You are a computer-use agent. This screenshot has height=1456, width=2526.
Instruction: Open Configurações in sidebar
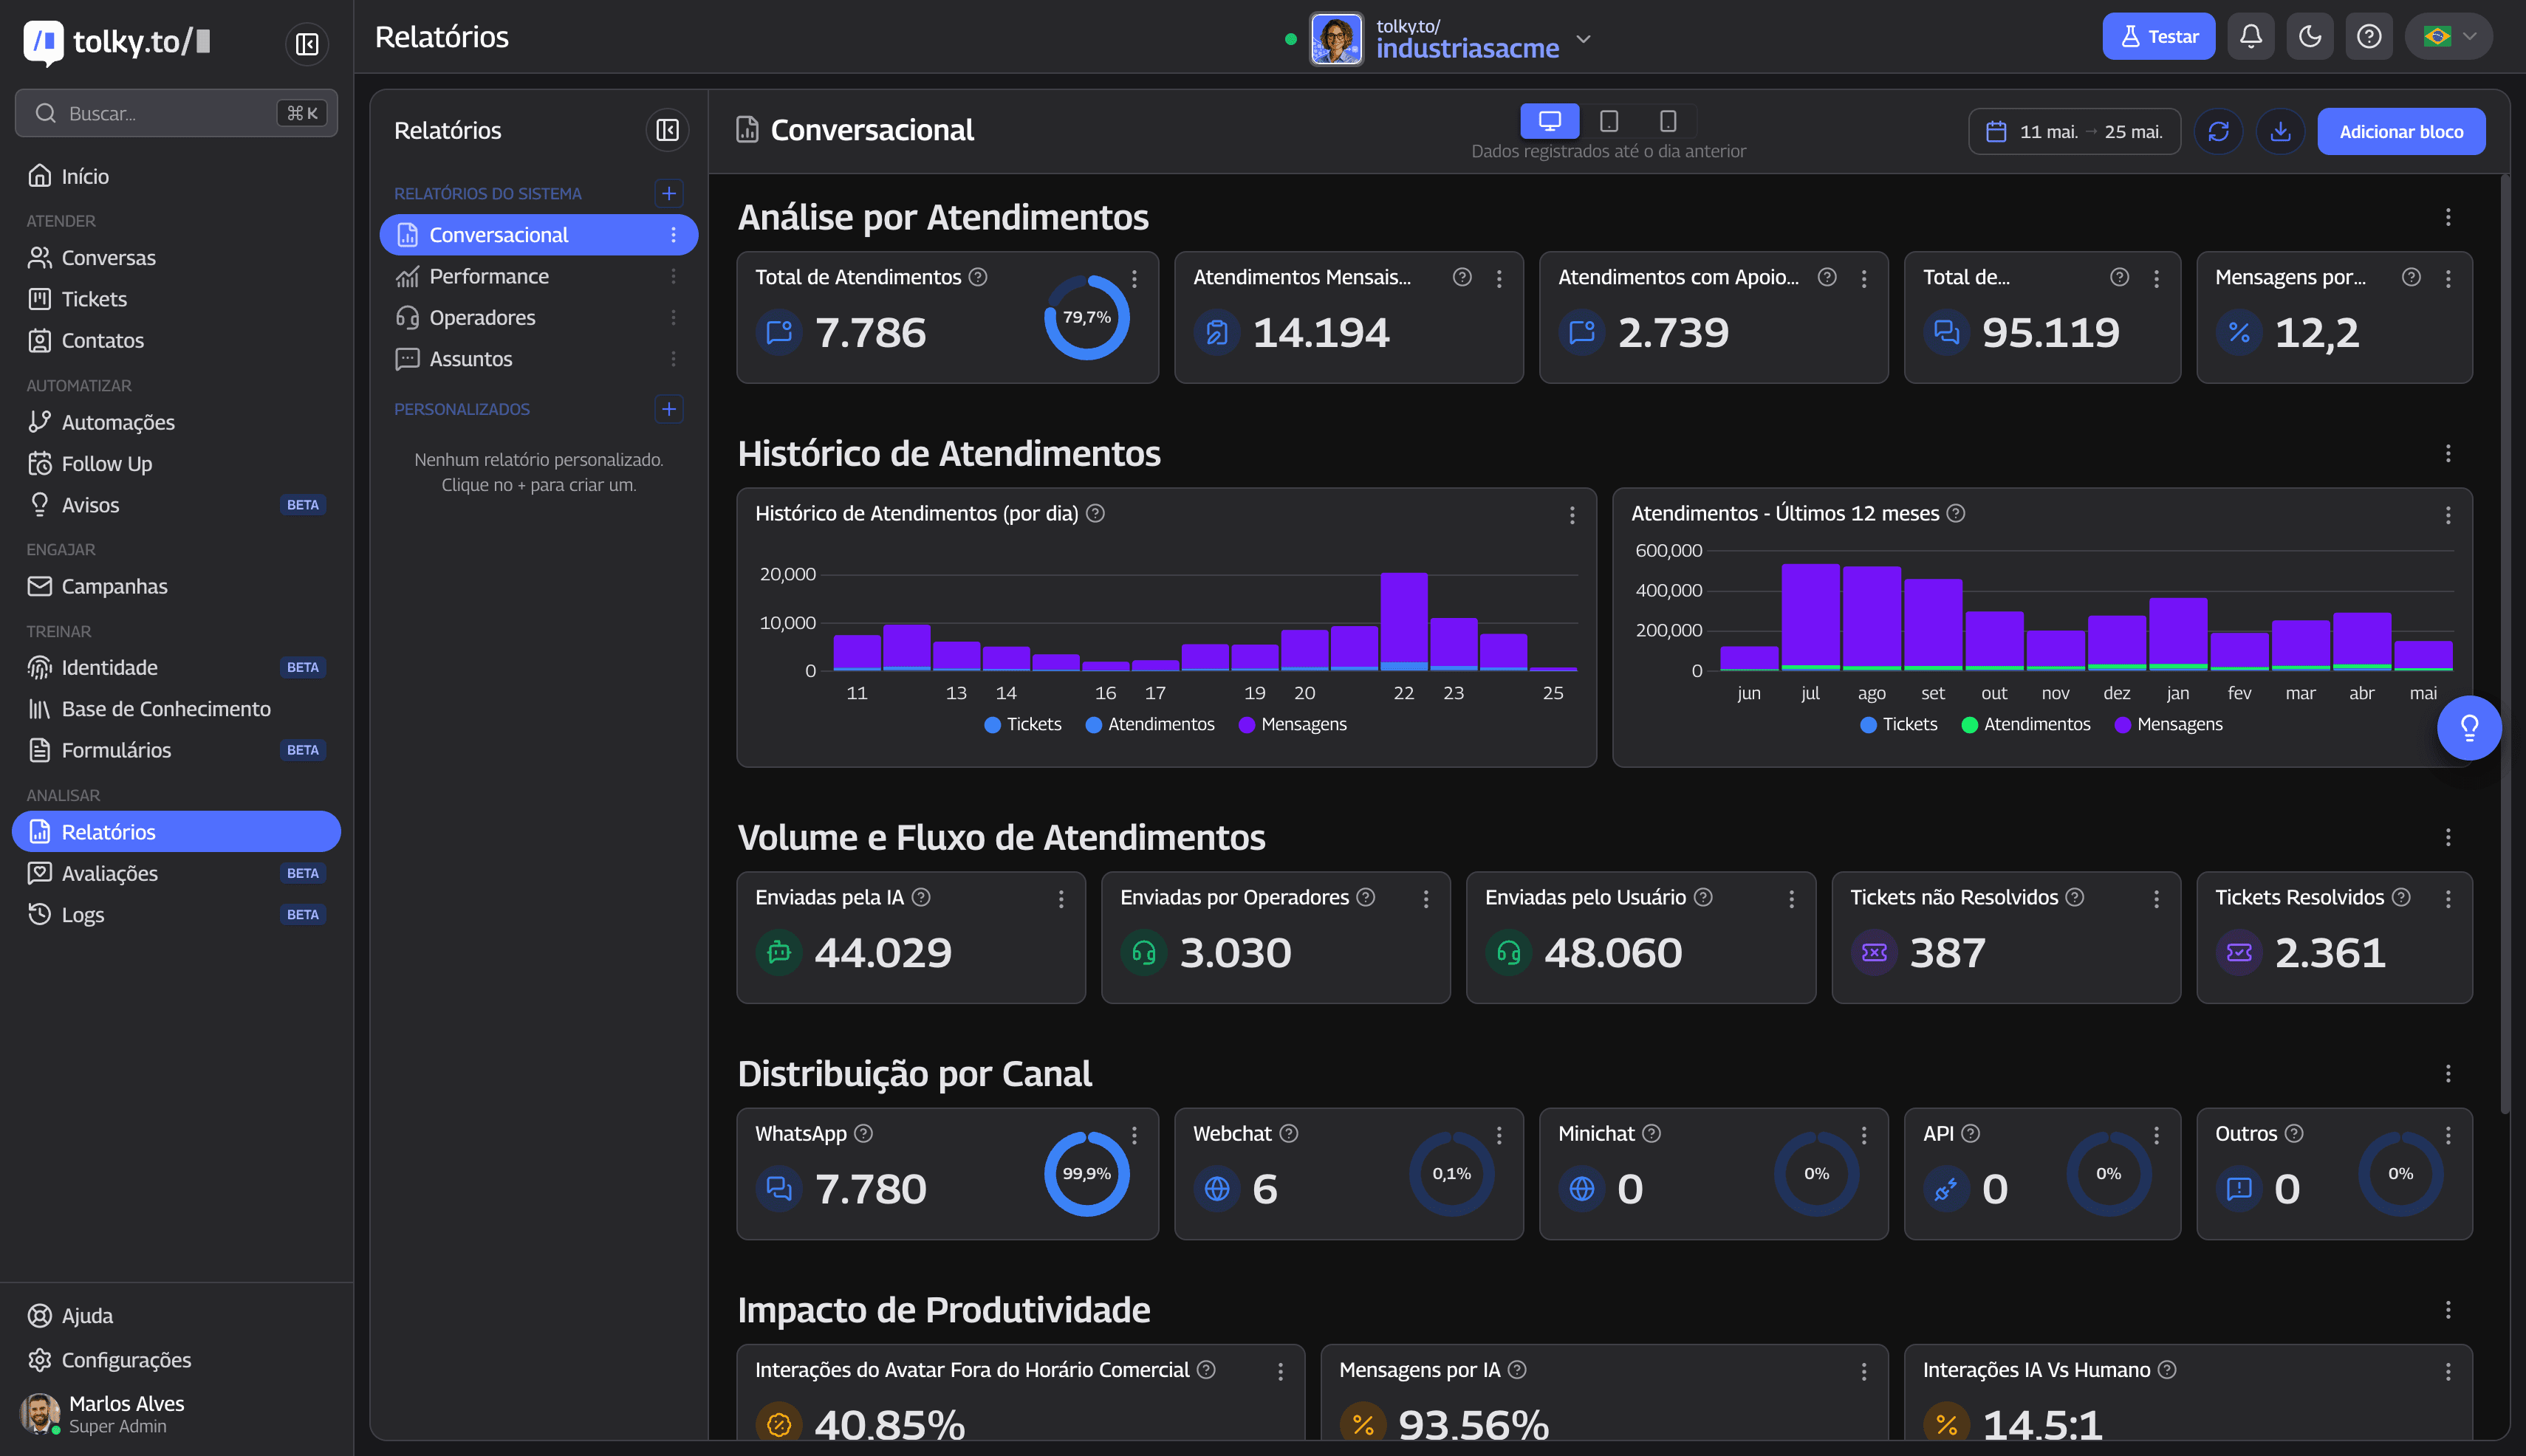[176, 1360]
